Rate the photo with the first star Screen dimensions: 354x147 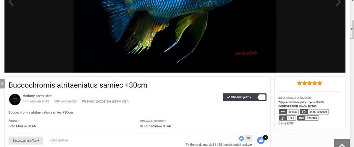coord(299,83)
